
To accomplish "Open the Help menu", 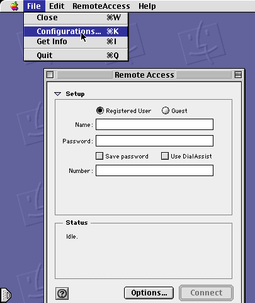I will coord(147,6).
